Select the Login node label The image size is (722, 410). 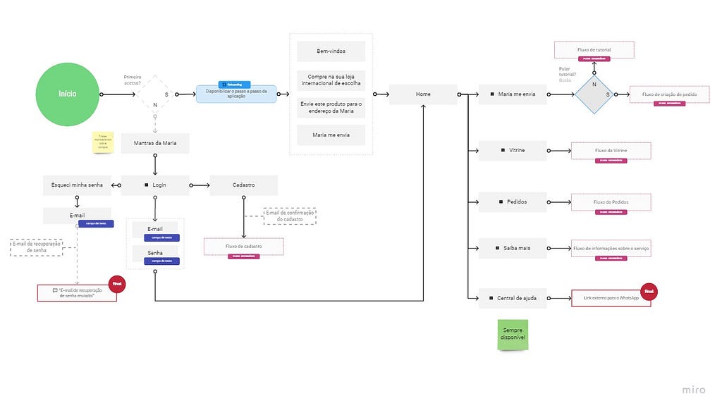point(159,185)
